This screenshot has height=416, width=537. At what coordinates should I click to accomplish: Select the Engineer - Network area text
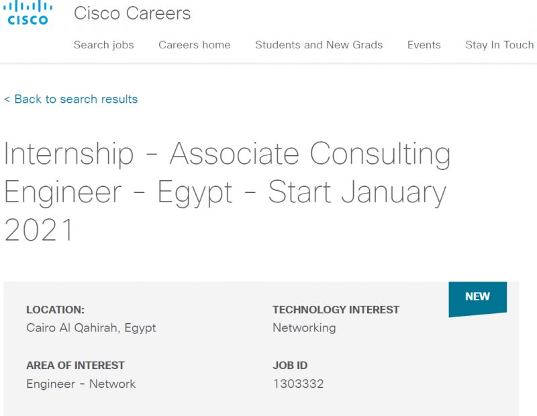click(x=80, y=384)
